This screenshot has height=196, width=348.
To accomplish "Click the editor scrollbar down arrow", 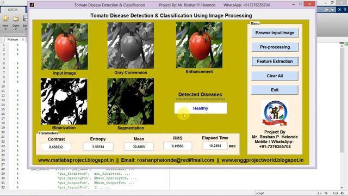I will [x=342, y=187].
